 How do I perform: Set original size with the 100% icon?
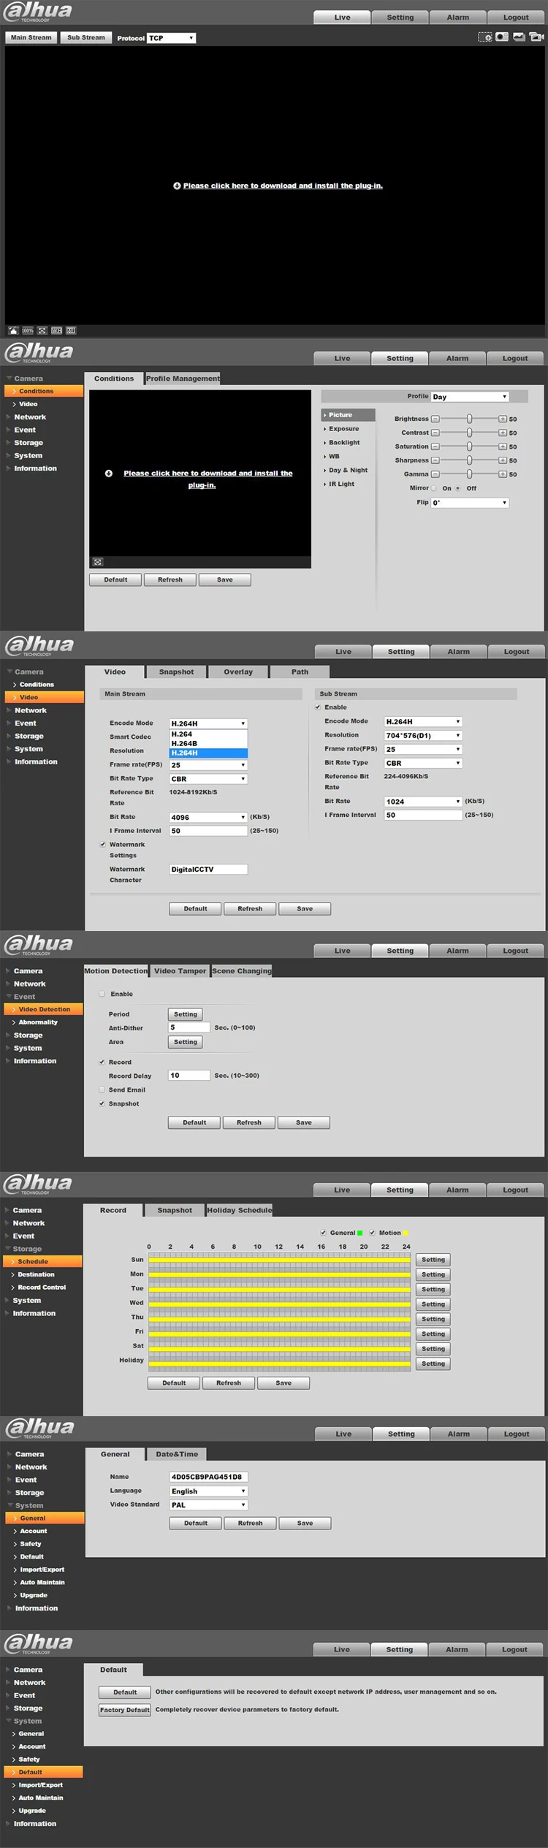click(x=28, y=330)
